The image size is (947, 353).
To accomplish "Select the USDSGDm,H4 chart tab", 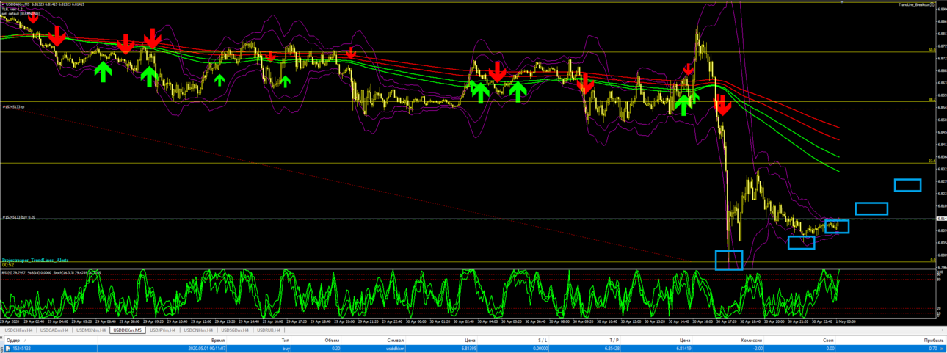I will coord(236,330).
